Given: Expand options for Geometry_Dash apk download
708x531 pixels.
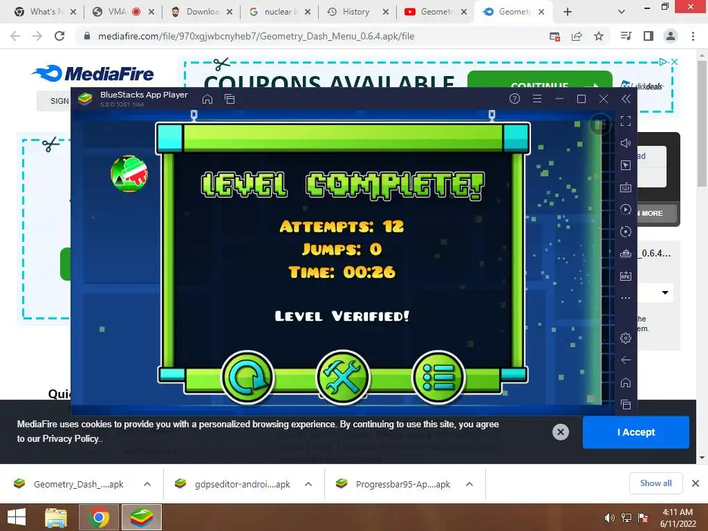Looking at the screenshot, I should [x=147, y=484].
